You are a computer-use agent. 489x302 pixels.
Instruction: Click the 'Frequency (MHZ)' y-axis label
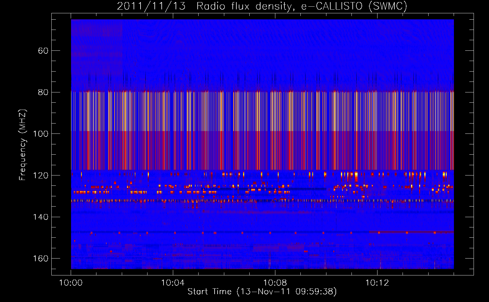point(23,145)
